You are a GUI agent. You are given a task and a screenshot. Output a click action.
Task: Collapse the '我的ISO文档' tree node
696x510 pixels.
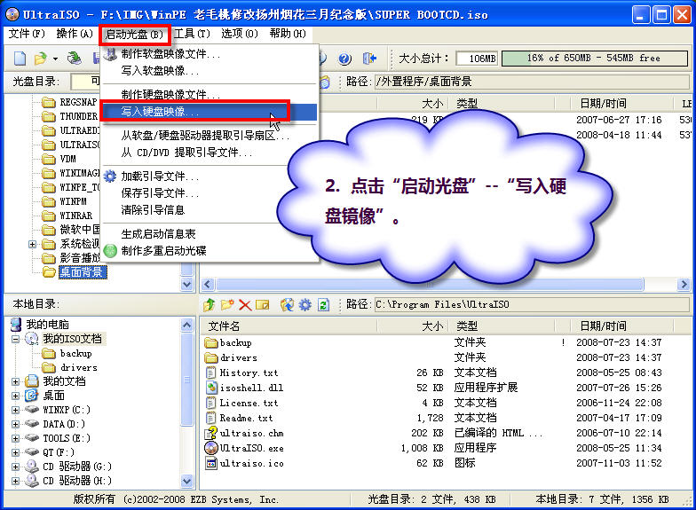point(17,339)
